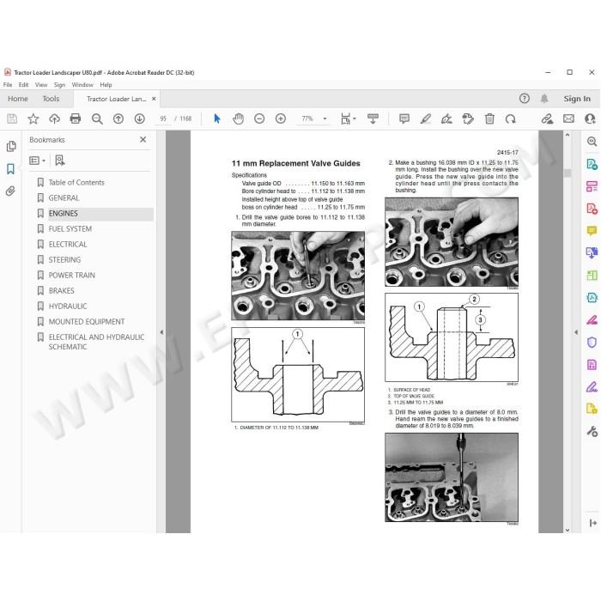Find current bookmark button
601x601 pixels.
coord(60,161)
